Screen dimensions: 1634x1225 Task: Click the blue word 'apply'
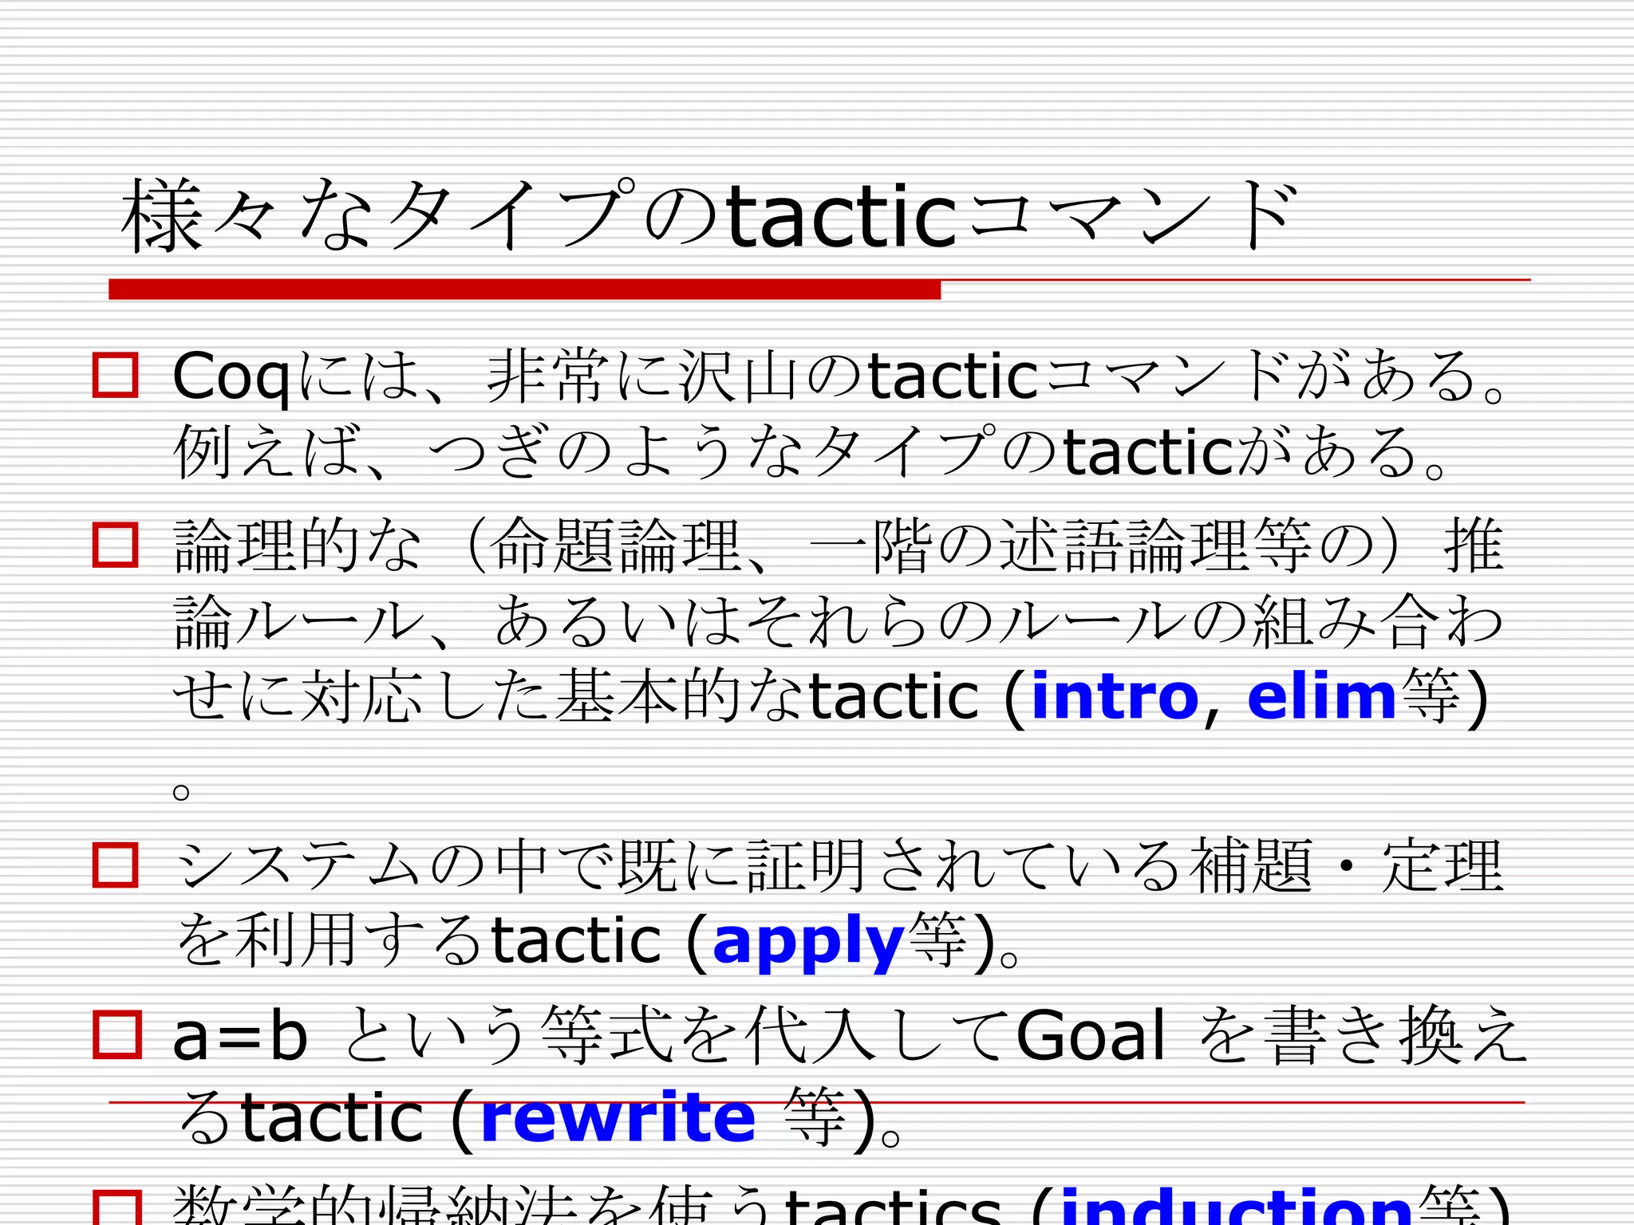coord(808,943)
